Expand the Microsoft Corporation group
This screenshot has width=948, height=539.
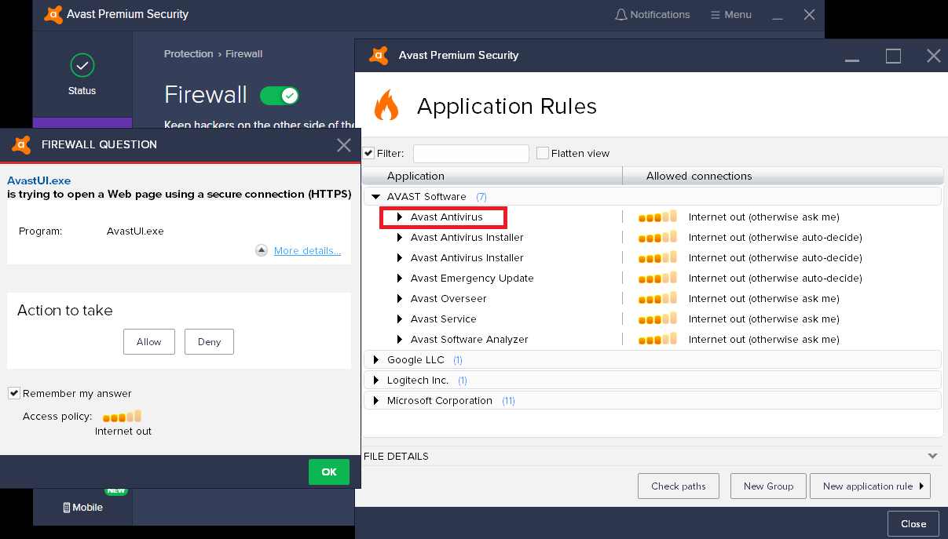pos(376,401)
